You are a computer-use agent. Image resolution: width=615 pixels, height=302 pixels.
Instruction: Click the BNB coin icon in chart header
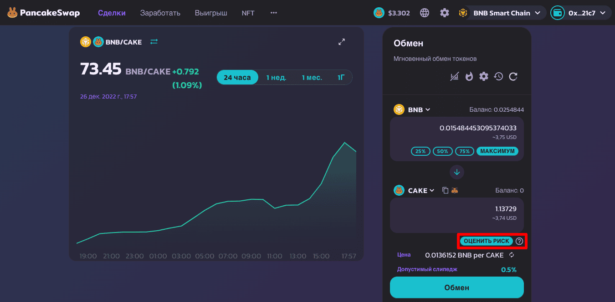coord(86,42)
